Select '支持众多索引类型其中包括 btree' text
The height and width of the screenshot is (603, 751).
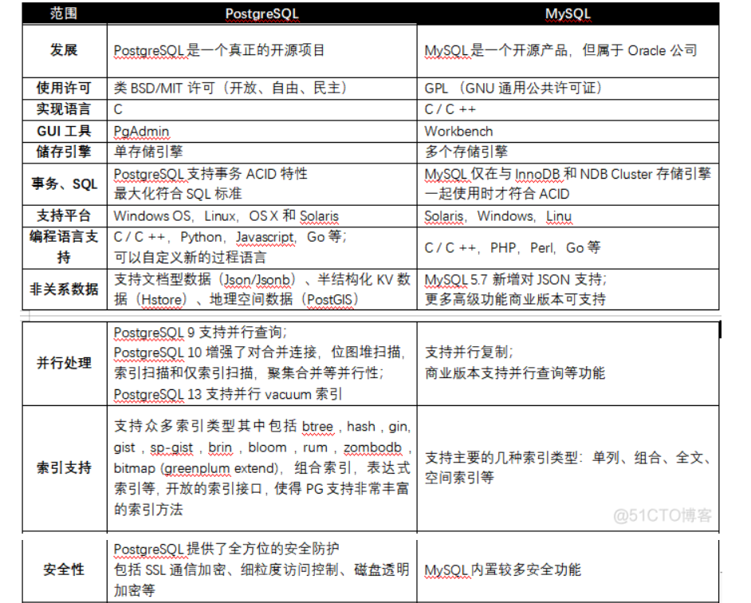223,426
